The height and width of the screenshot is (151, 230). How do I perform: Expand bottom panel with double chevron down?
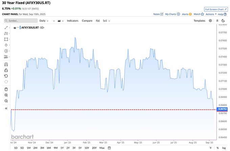[211, 148]
